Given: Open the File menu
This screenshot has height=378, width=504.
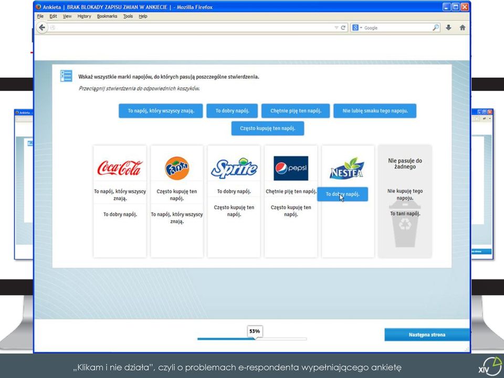Looking at the screenshot, I should coord(40,16).
